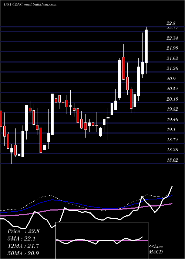Click the last tall white candlestick near 22.7
The width and height of the screenshot is (185, 259).
click(x=146, y=46)
